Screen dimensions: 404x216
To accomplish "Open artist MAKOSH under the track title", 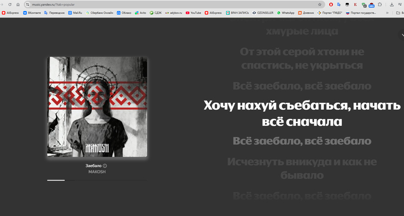I will point(97,172).
